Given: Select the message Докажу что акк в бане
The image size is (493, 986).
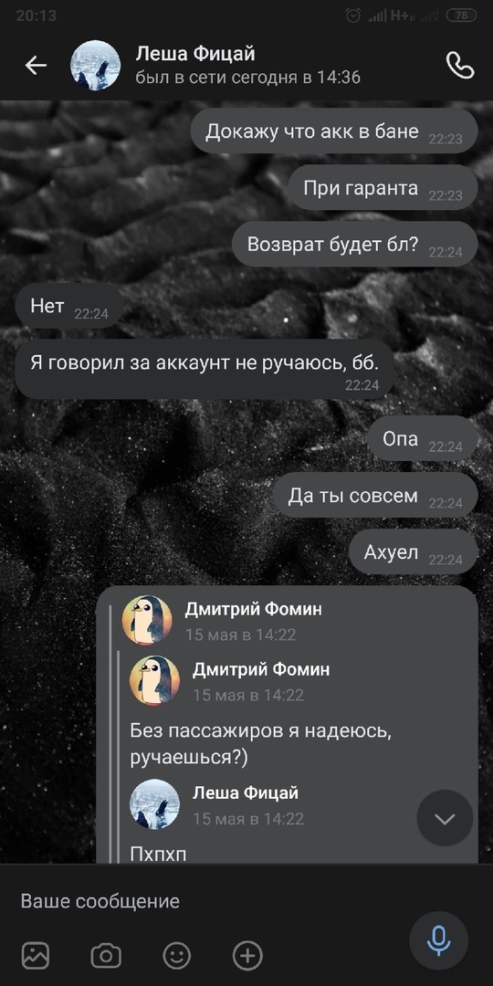Looking at the screenshot, I should 334,131.
